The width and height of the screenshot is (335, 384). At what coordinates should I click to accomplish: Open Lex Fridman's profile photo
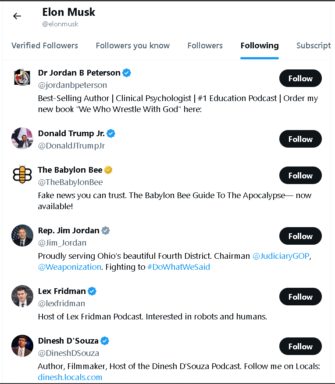coord(22,296)
